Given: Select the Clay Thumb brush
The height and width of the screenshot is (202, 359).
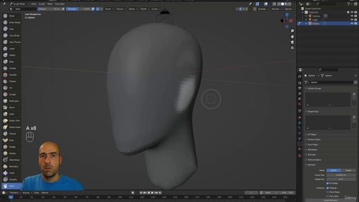Looking at the screenshot, I should click(11, 42).
